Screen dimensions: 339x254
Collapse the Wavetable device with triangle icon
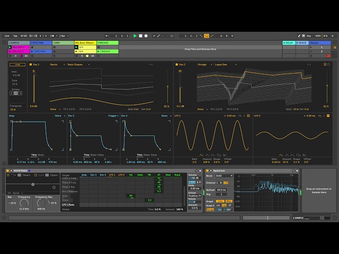(x=11, y=170)
